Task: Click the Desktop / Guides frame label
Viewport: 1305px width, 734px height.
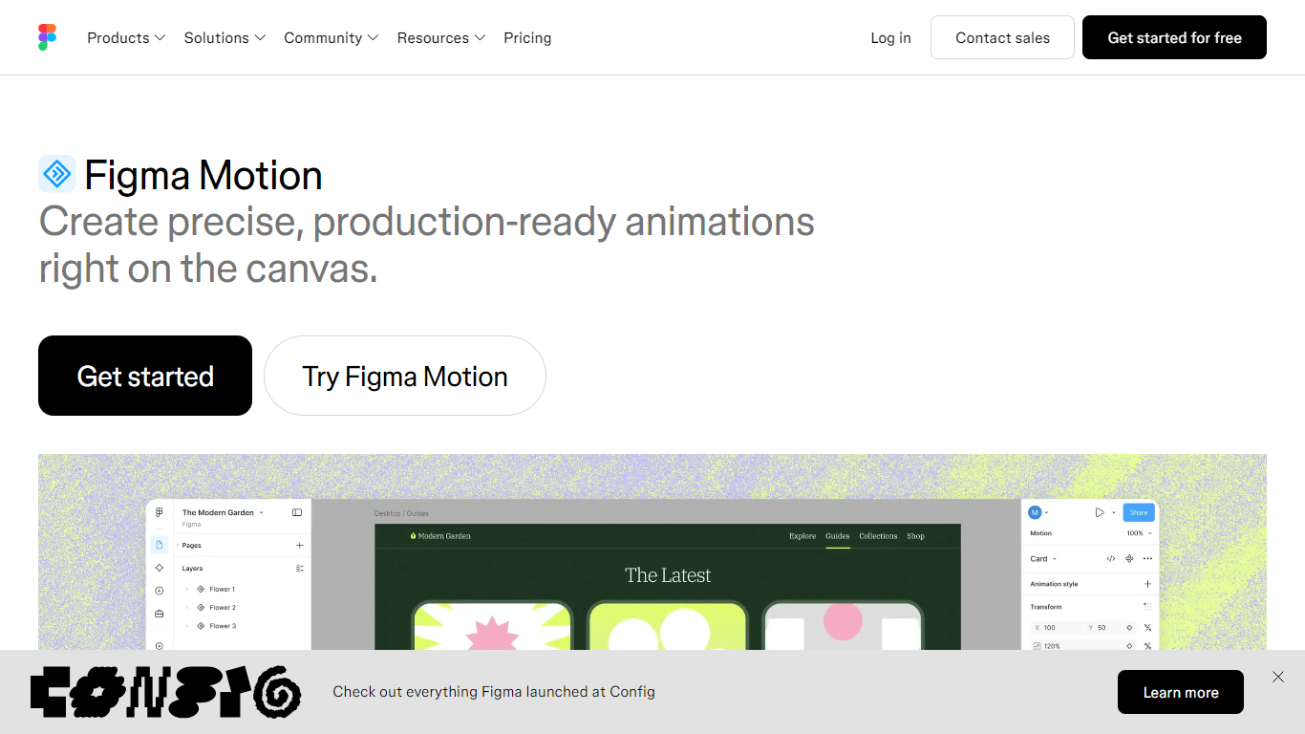Action: (x=401, y=513)
